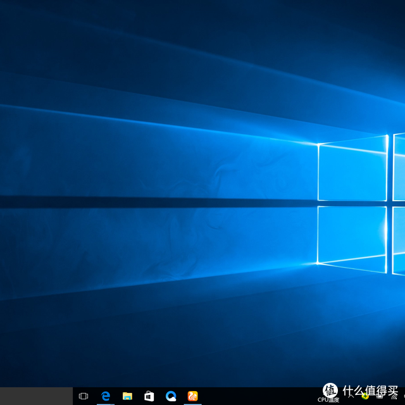
Task: Click the green system tray icon
Action: [365, 396]
